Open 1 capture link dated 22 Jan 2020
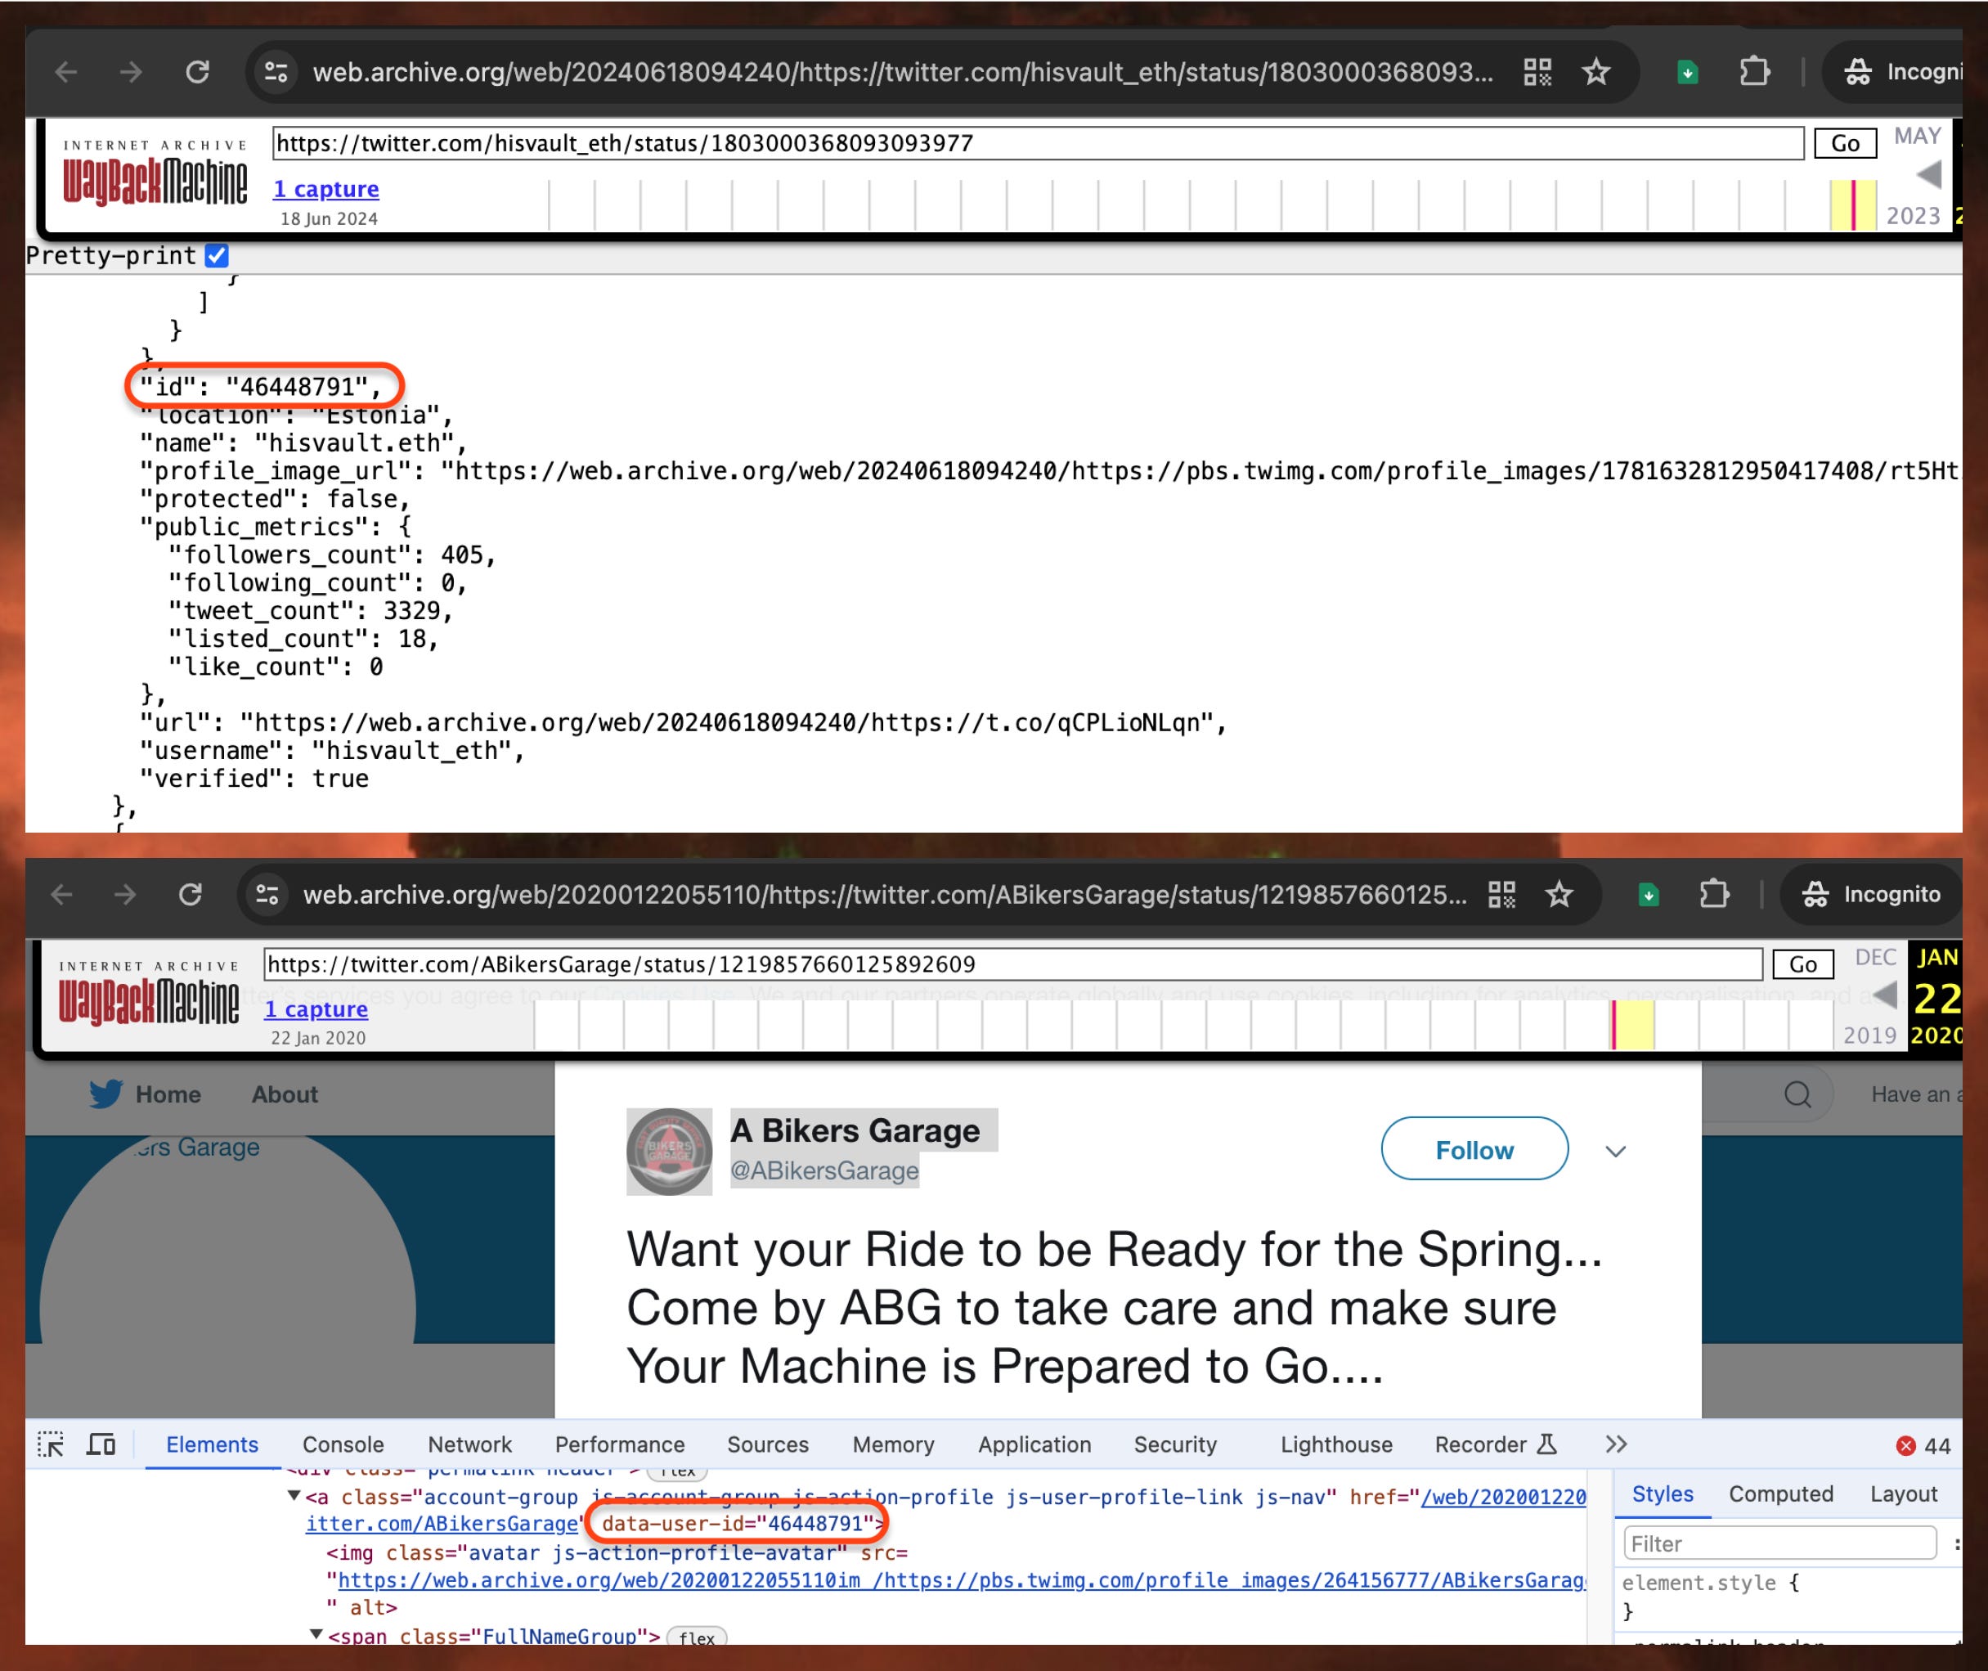 (x=316, y=1008)
